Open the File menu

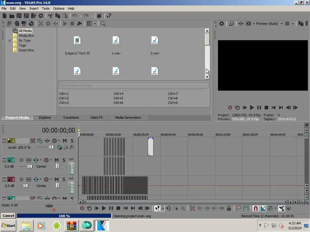[x=4, y=8]
